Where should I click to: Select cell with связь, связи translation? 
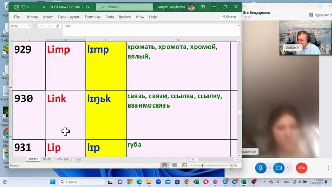178,115
